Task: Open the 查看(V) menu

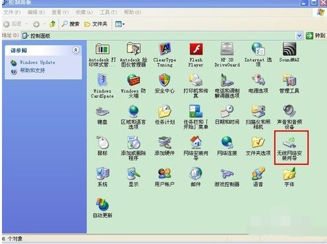Action: pos(60,12)
